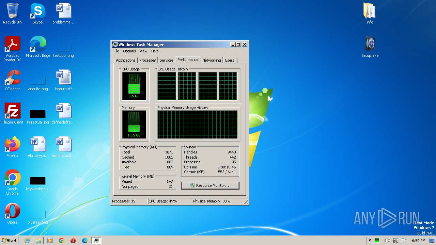
Task: Select the definedeffe Word document
Action: (x=63, y=114)
